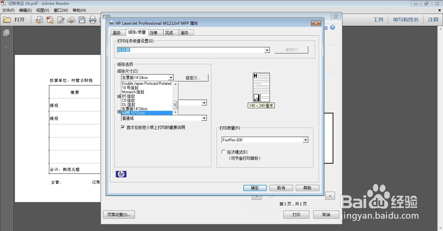Viewport: 443px width, 231px height.
Task: Click the blue help question mark icon
Action: pyautogui.click(x=332, y=27)
